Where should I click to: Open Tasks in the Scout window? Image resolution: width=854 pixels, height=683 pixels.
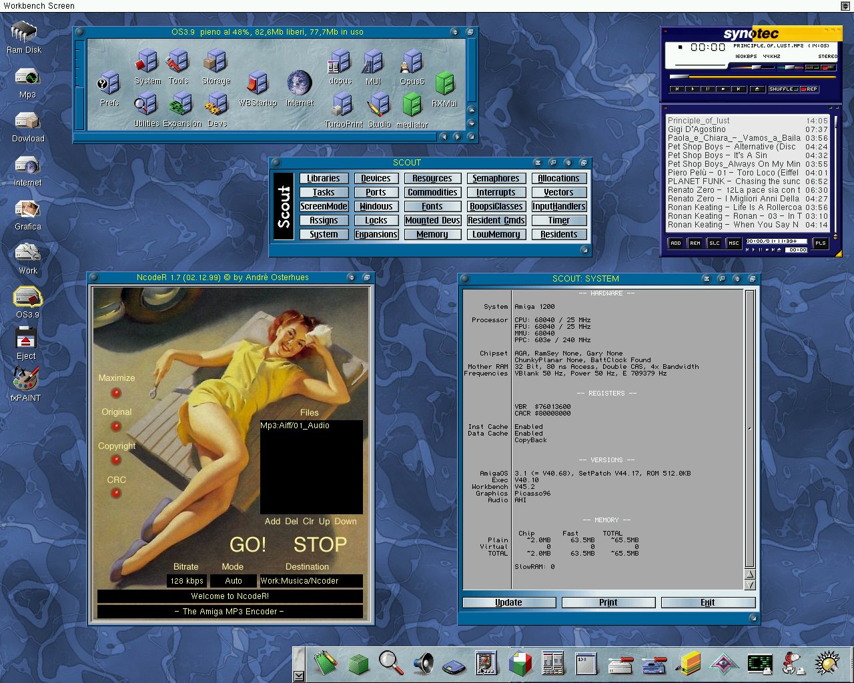(x=324, y=192)
